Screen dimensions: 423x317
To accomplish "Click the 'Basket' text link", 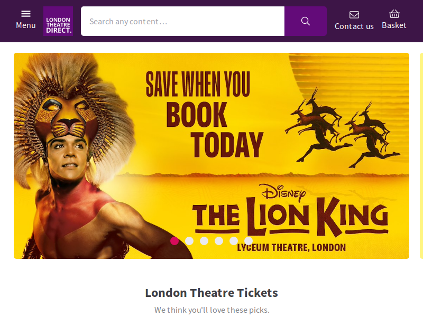I will 394,25.
